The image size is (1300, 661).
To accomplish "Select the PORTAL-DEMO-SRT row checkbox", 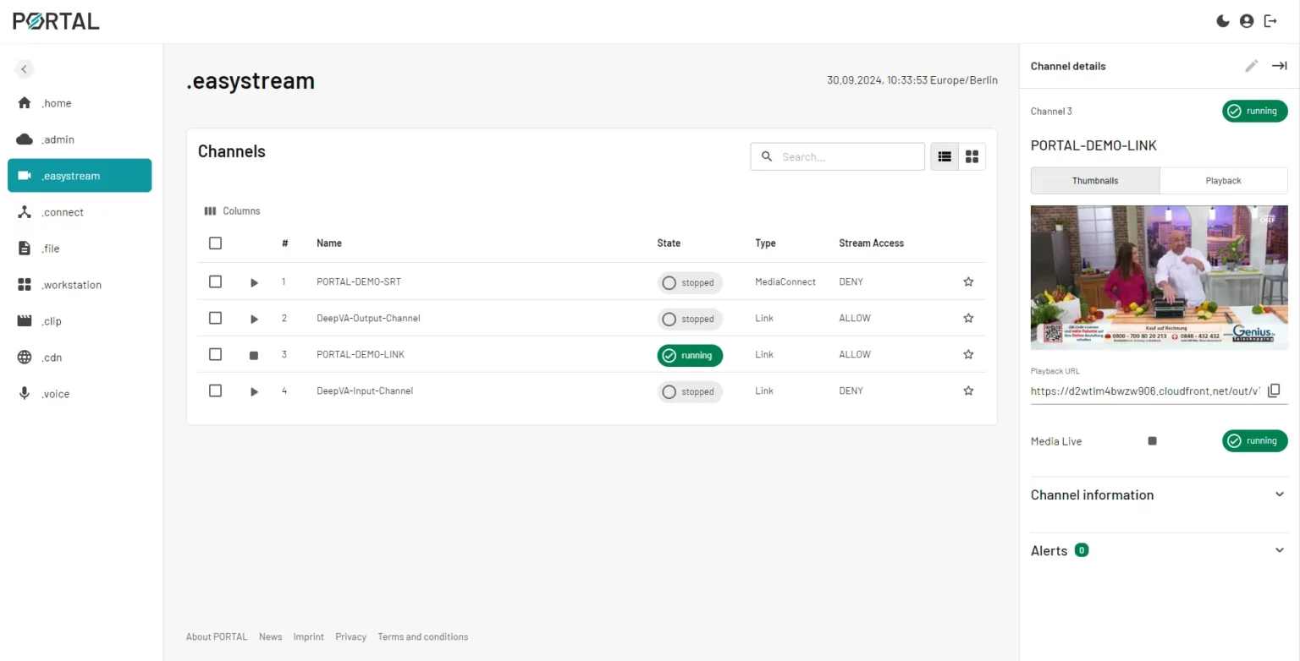I will point(215,281).
